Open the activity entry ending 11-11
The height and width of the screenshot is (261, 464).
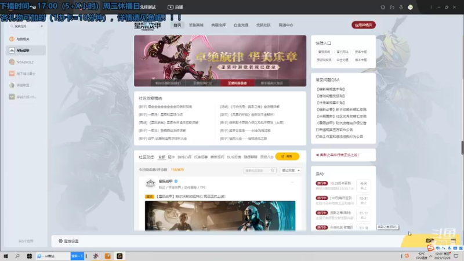343,215
